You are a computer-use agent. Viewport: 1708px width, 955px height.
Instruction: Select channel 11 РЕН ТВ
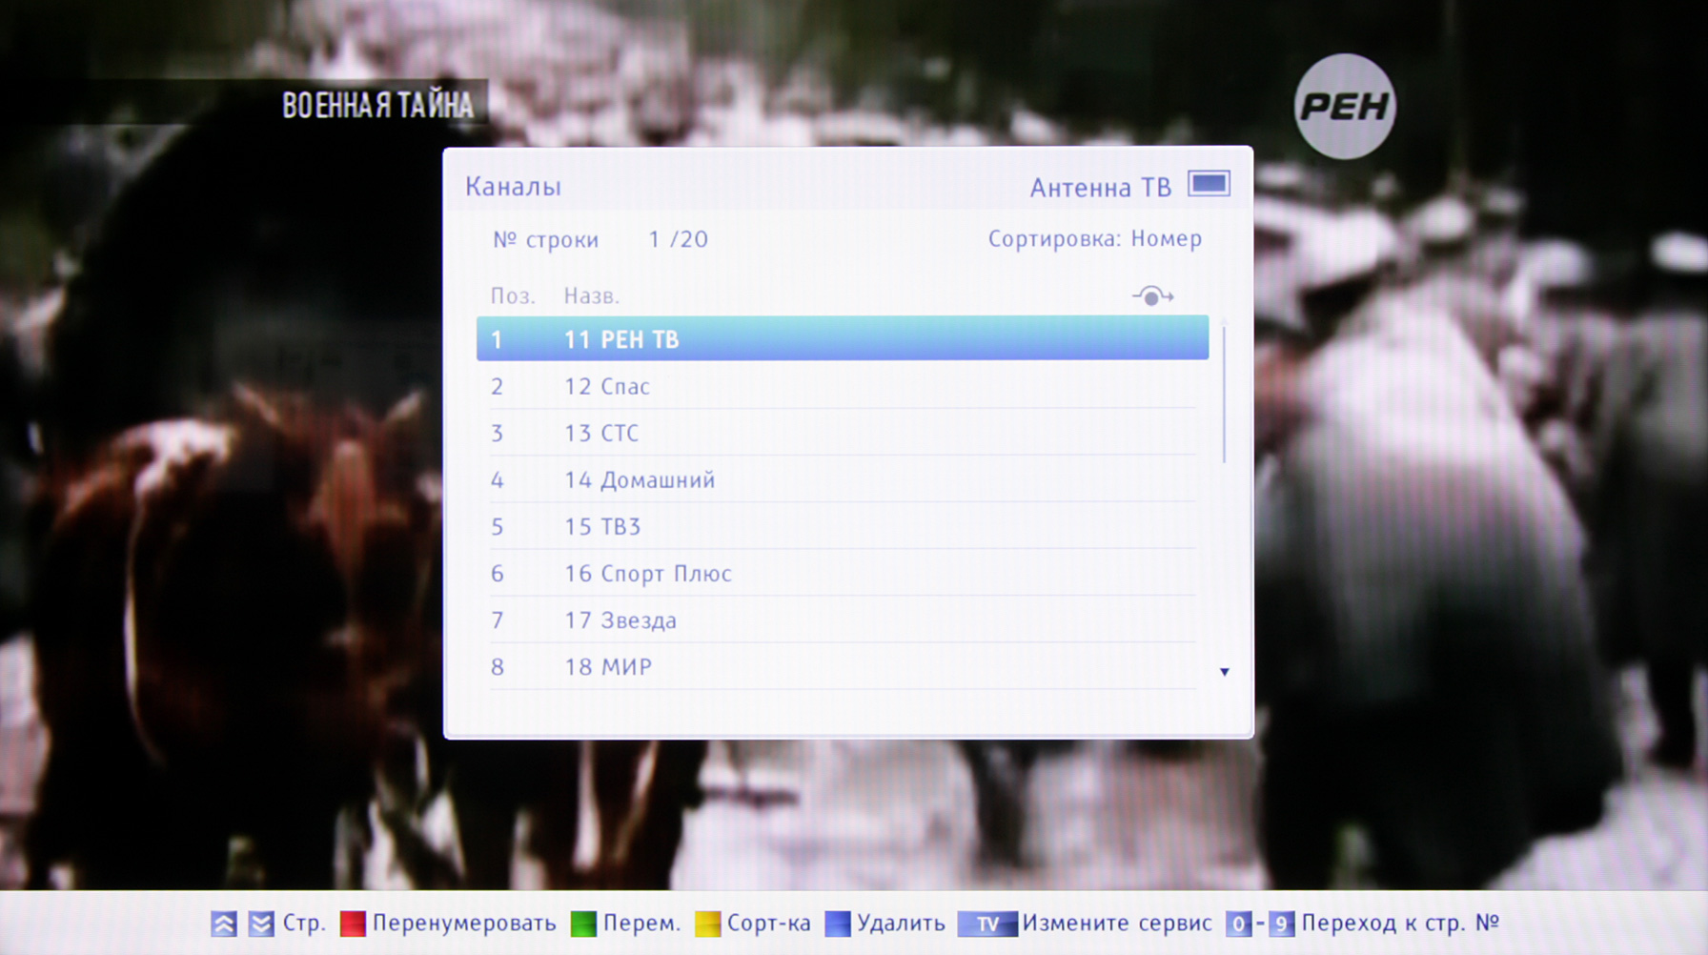point(843,338)
